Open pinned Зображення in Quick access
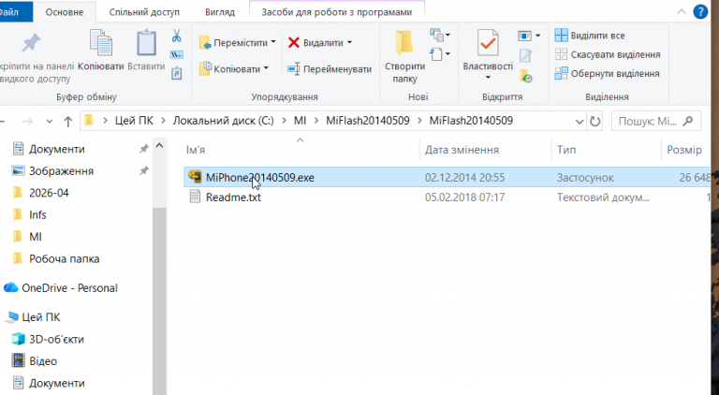 coord(61,171)
